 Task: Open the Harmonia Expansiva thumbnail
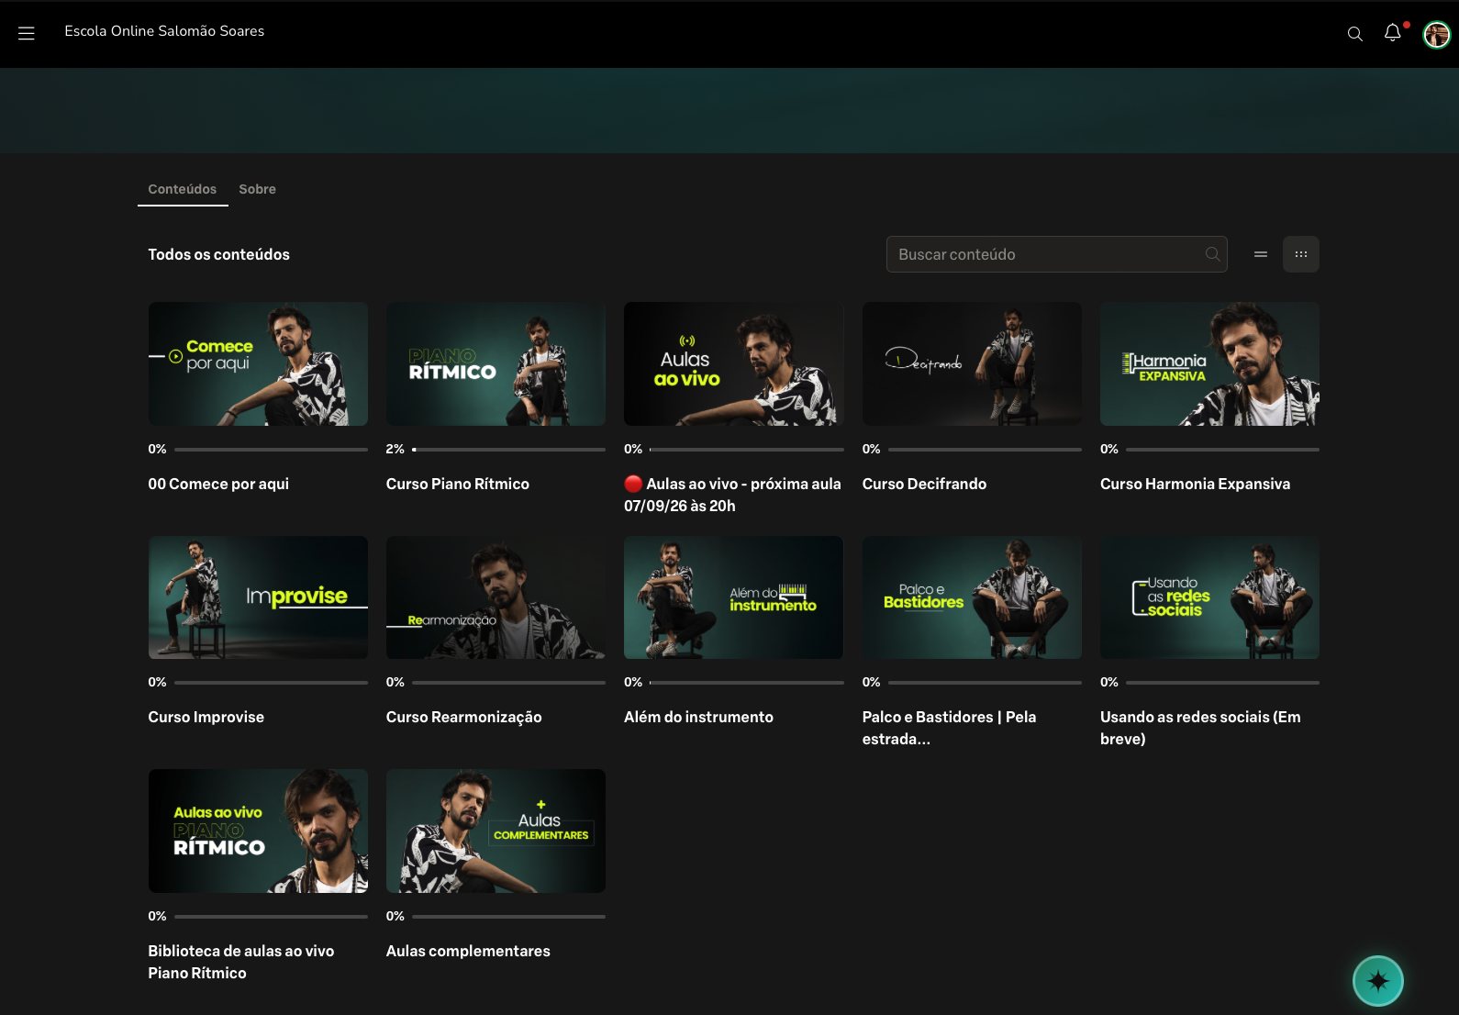(x=1209, y=363)
